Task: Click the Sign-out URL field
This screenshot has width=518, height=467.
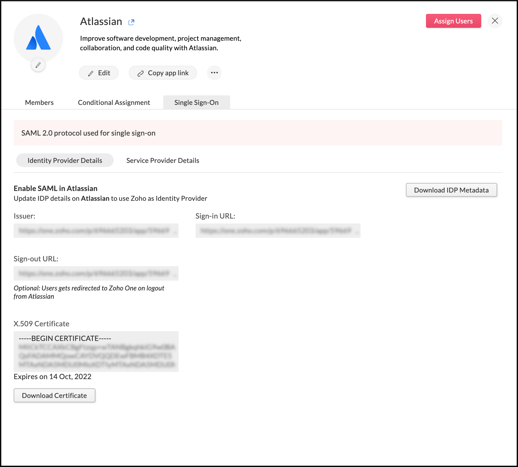Action: click(96, 273)
